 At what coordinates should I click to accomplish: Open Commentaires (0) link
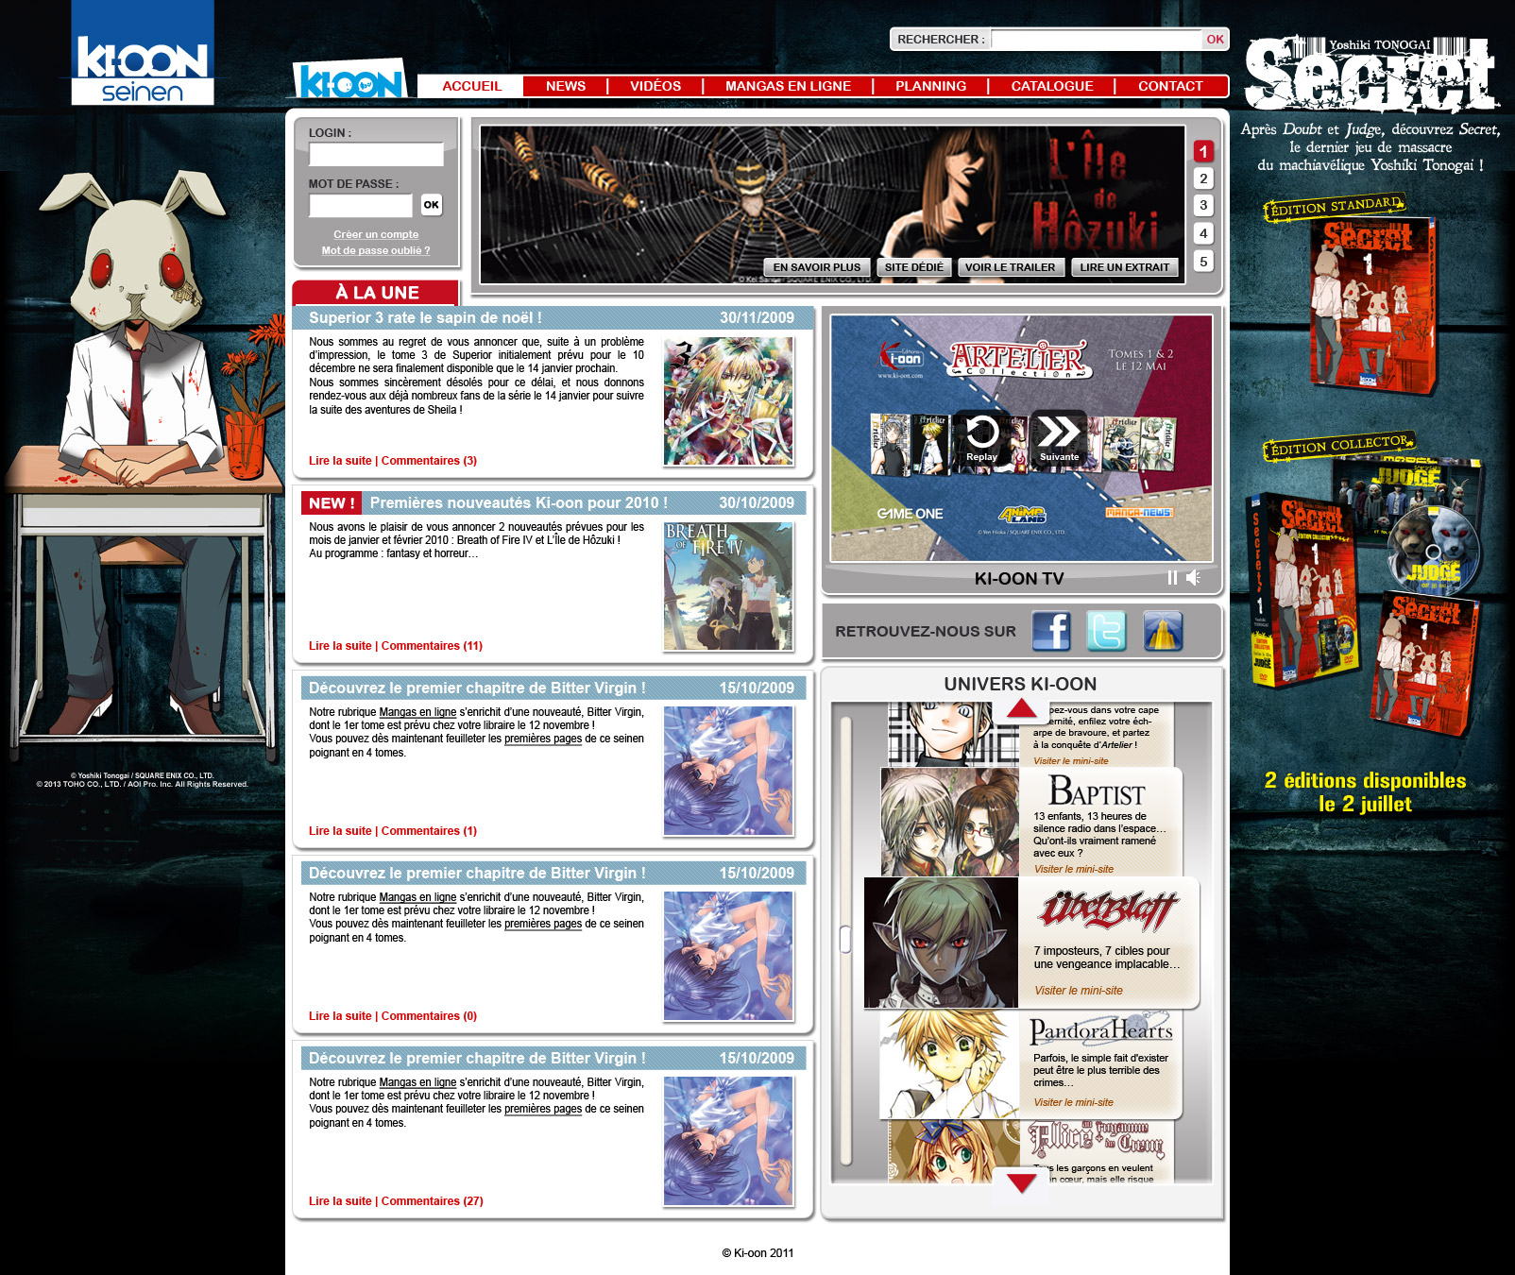click(x=429, y=1016)
